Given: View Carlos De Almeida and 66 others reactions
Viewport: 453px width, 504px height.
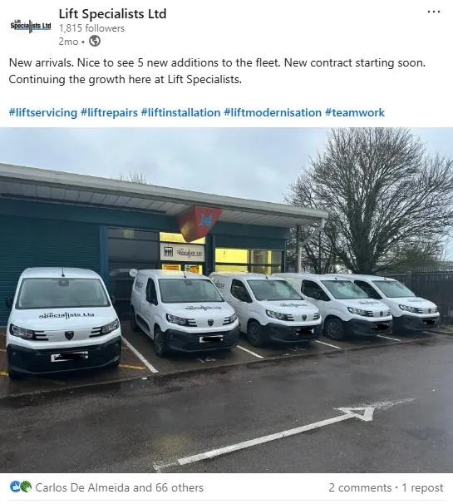Looking at the screenshot, I should point(119,487).
